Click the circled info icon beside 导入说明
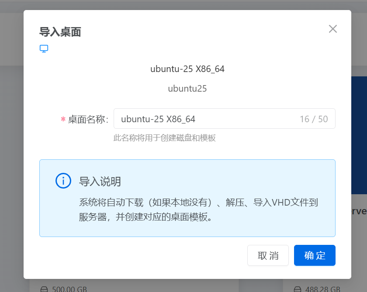 (x=63, y=181)
